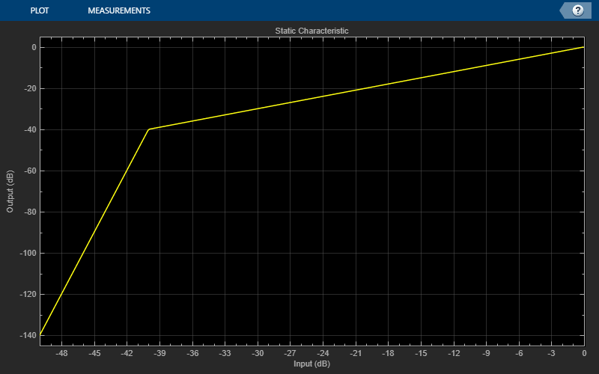This screenshot has width=599, height=374.
Task: Select the -39 x-axis tick label
Action: coord(159,353)
